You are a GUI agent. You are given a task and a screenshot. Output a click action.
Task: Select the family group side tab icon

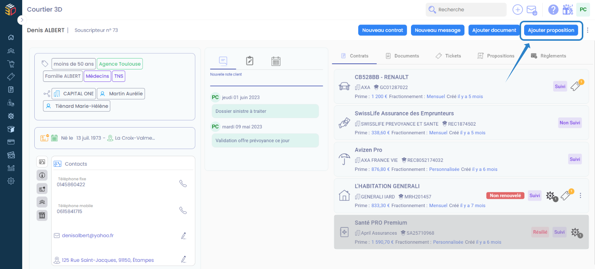click(42, 202)
